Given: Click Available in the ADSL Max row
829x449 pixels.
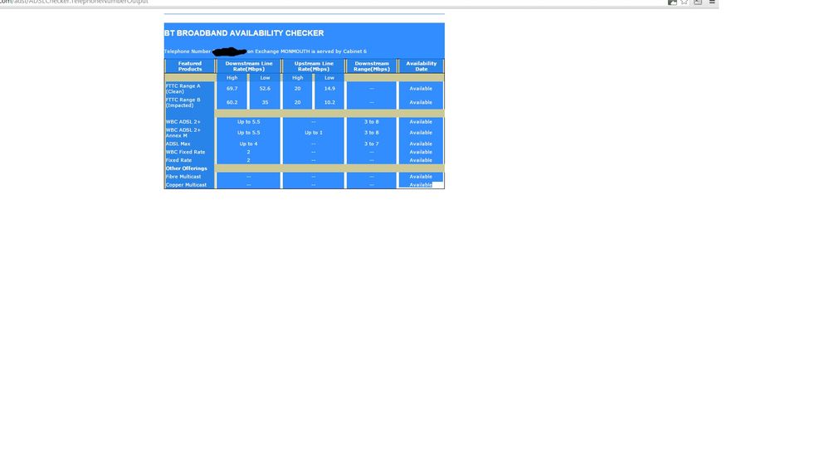Looking at the screenshot, I should click(x=421, y=144).
